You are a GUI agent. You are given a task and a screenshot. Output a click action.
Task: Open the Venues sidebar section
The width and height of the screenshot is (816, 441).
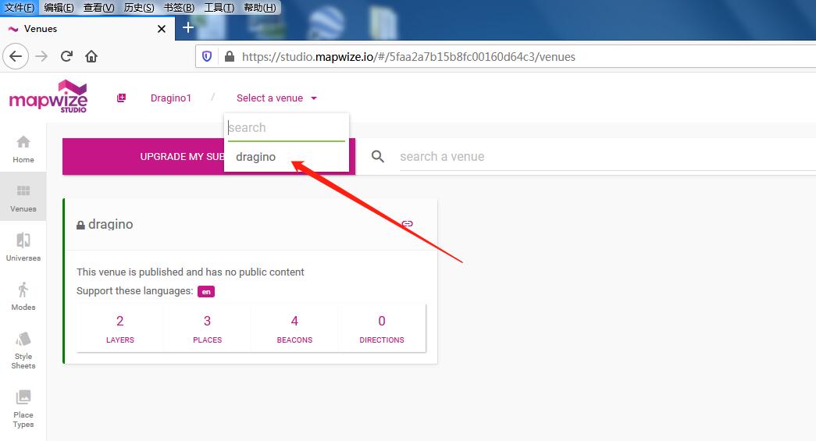[x=23, y=197]
